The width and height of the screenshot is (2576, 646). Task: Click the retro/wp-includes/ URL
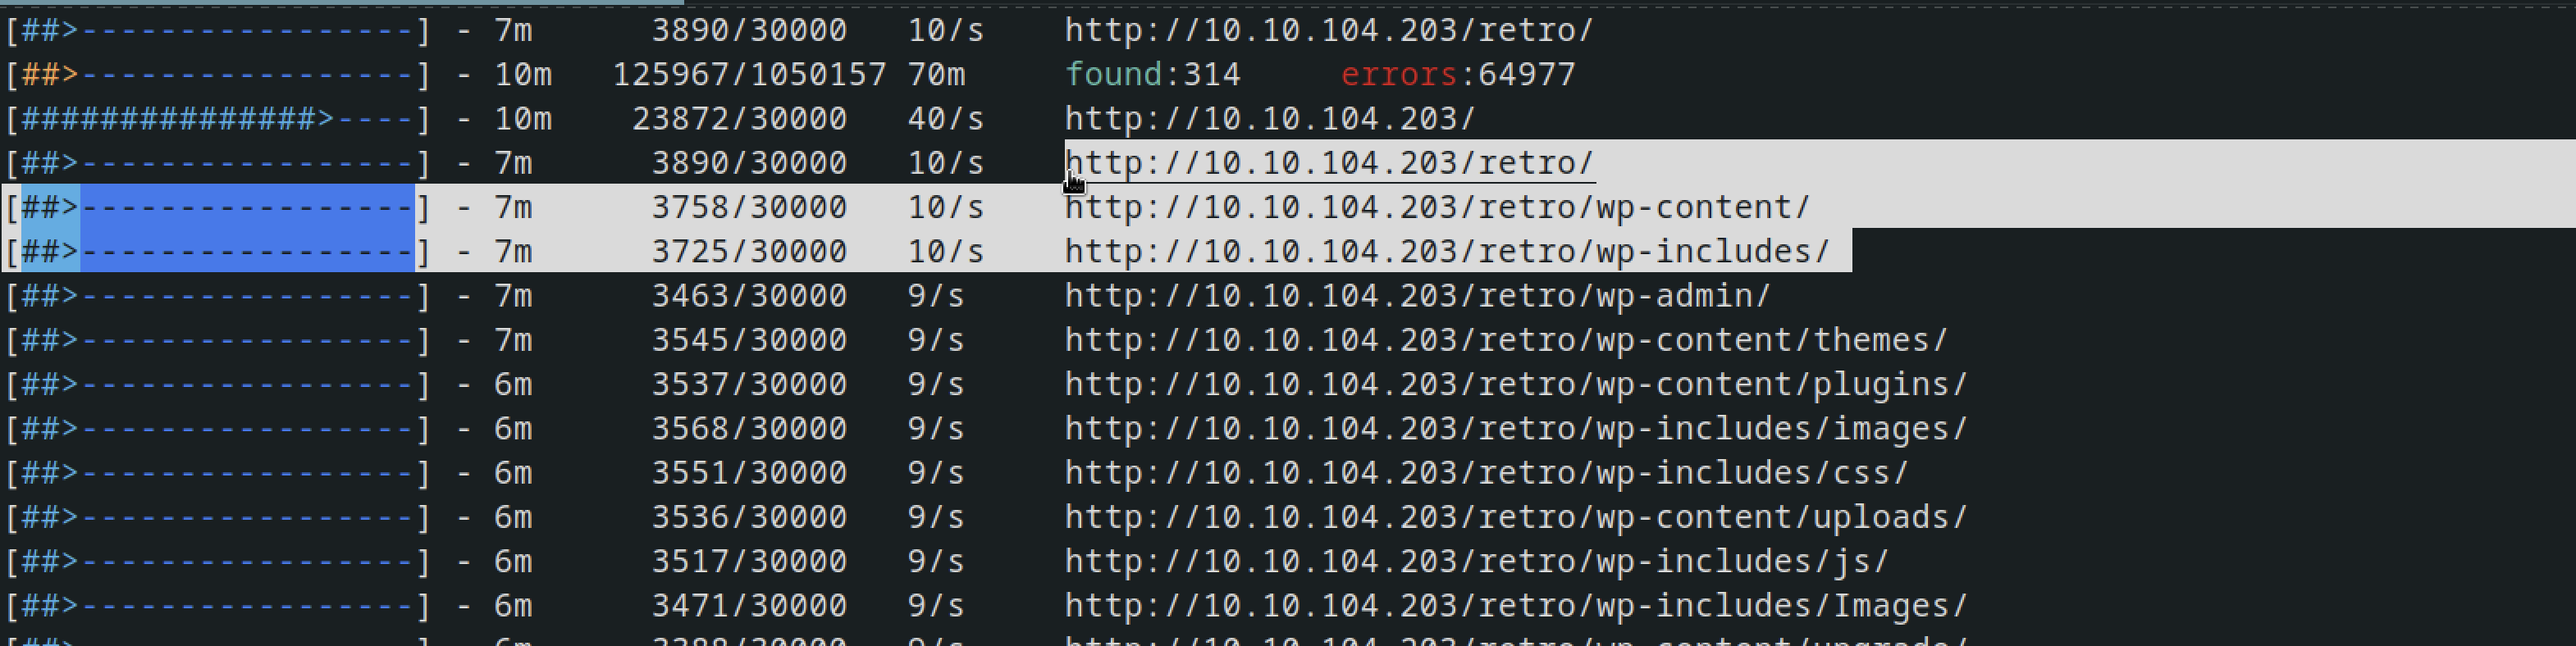pyautogui.click(x=1447, y=251)
